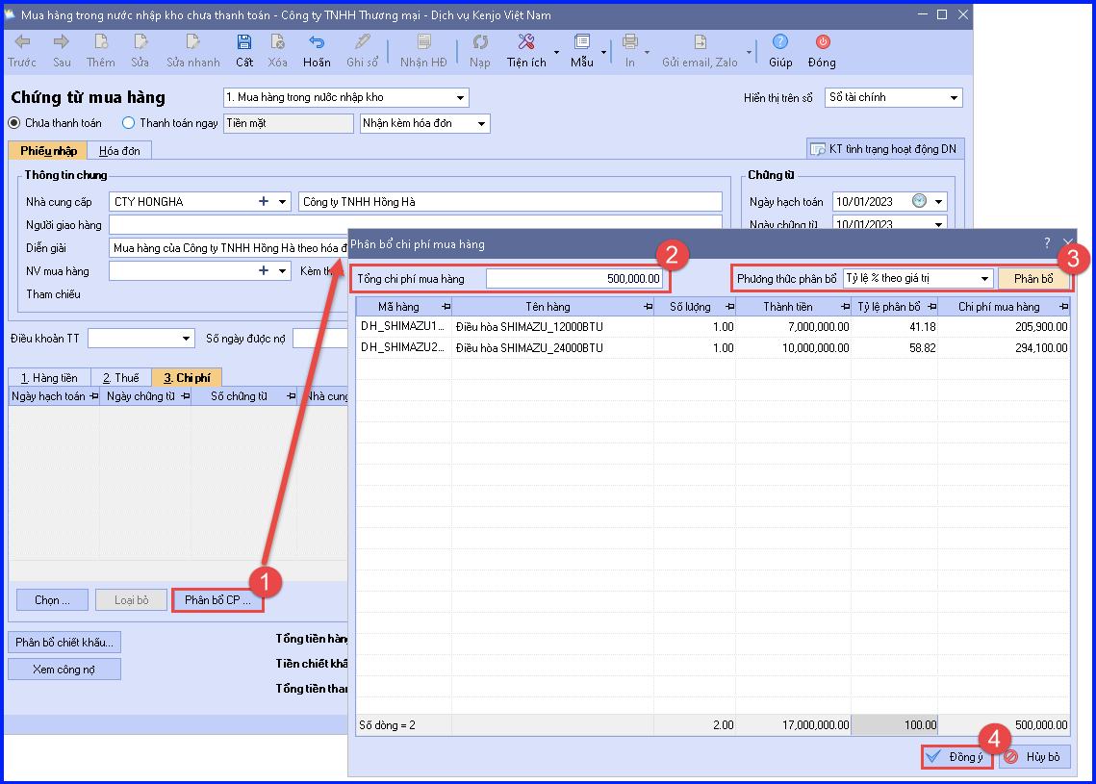Screen dimensions: 1096x784
Task: Open the 2. Thuế tab
Action: [121, 377]
